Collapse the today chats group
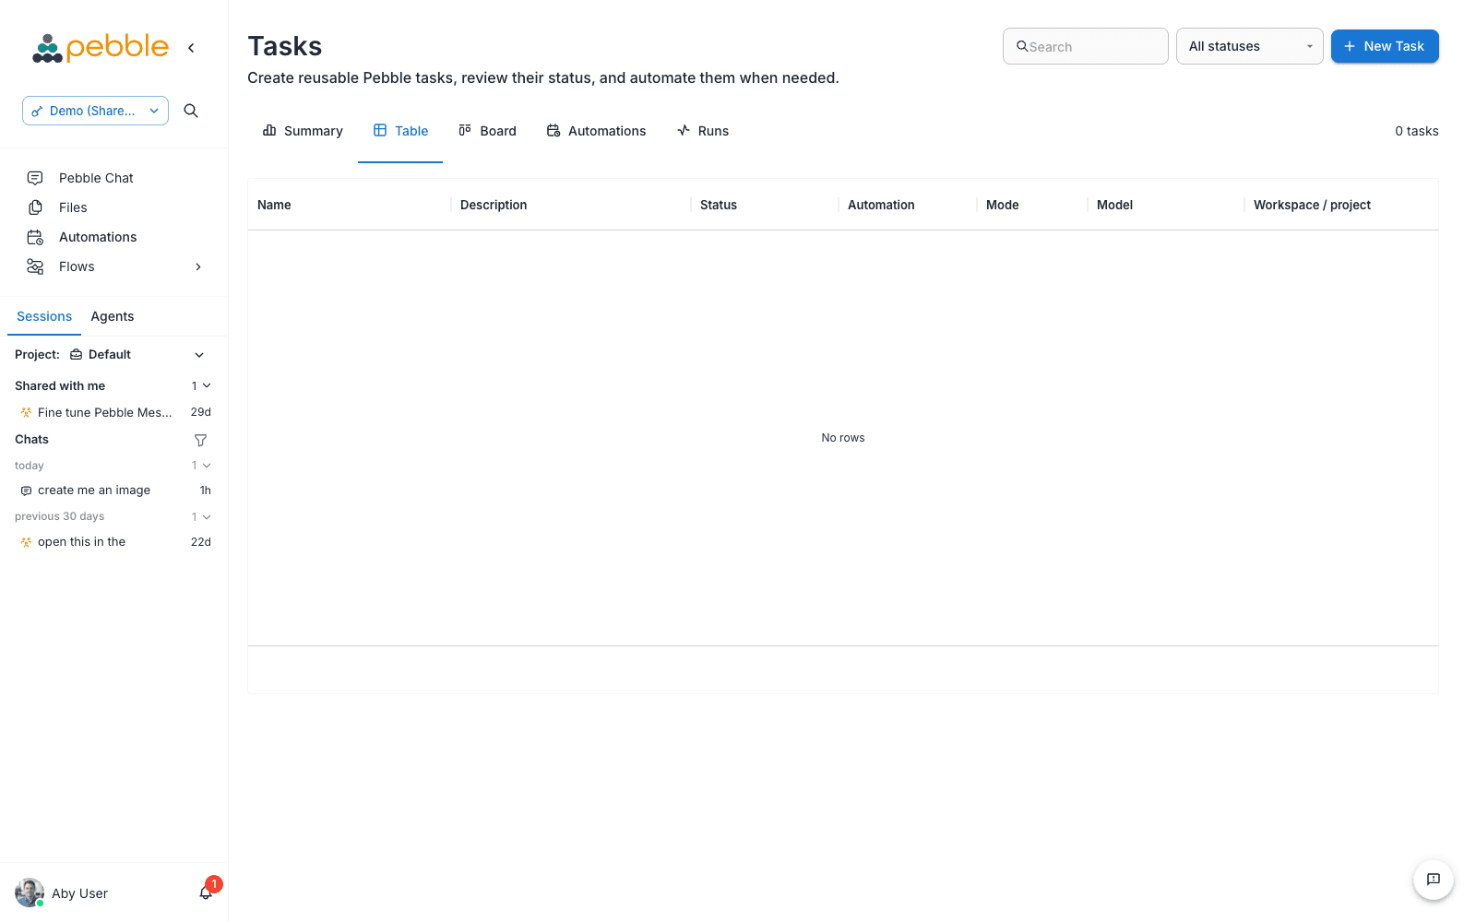This screenshot has height=922, width=1476. point(207,466)
